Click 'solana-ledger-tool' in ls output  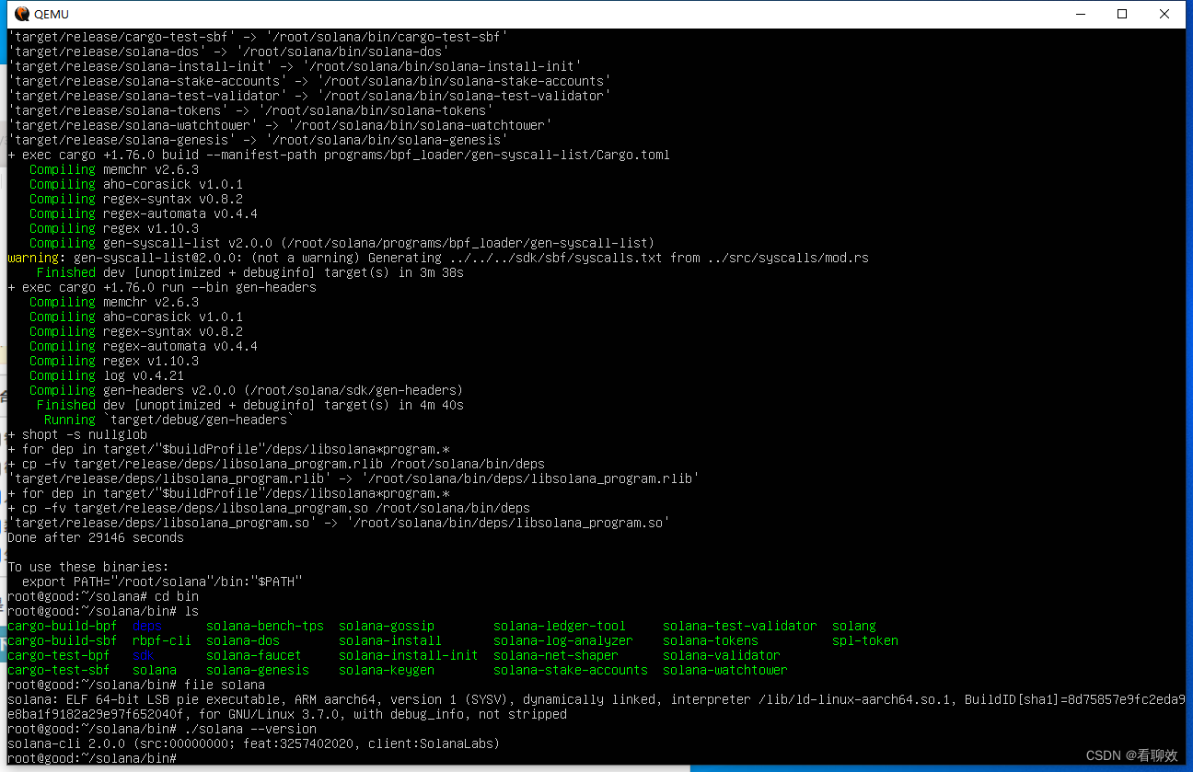coord(560,626)
